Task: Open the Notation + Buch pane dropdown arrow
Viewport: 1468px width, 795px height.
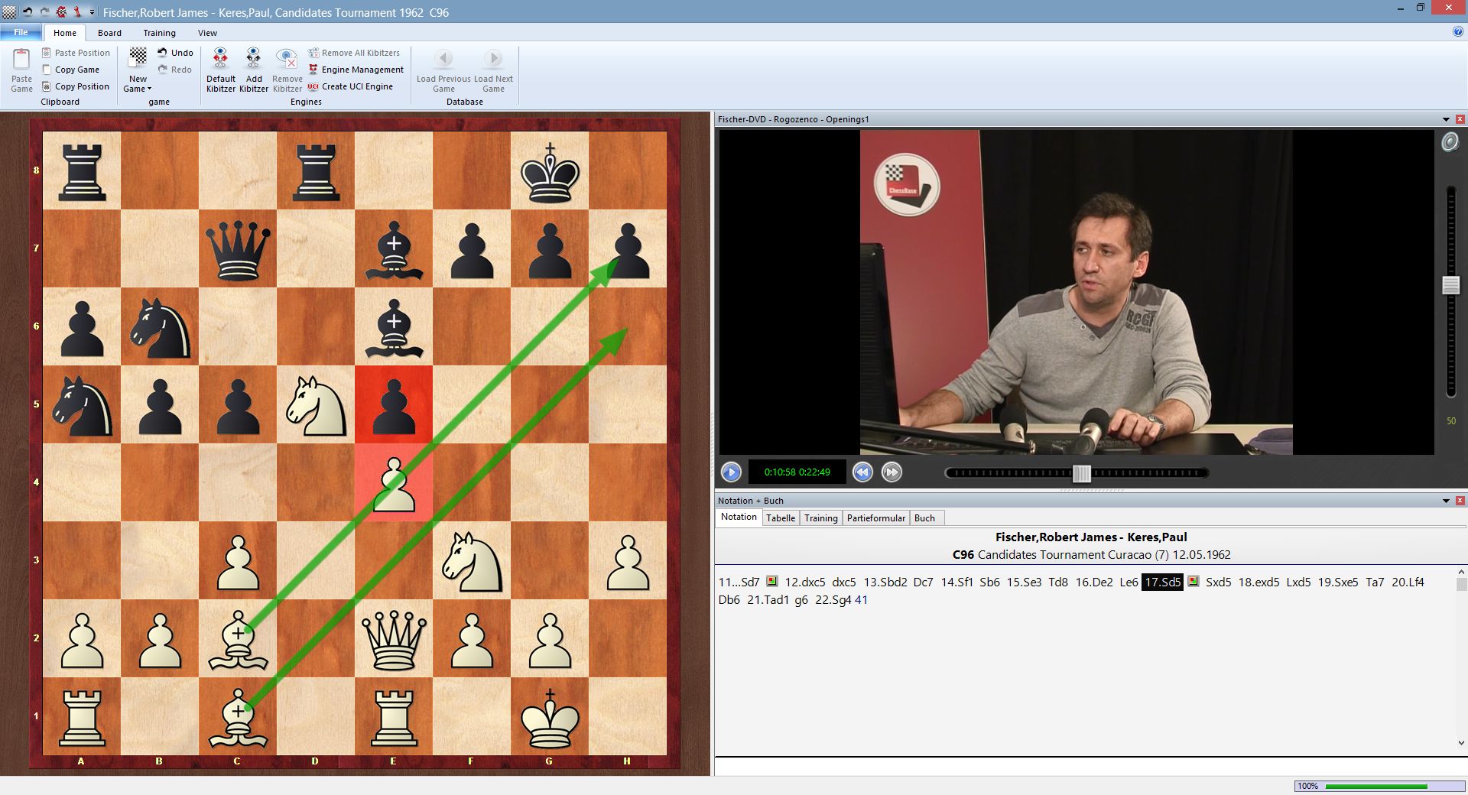Action: (x=1445, y=501)
